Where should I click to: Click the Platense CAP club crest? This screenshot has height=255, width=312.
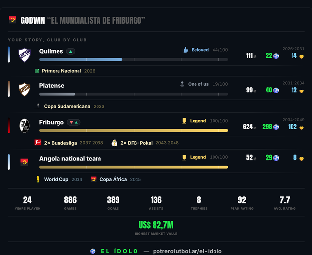click(x=25, y=90)
